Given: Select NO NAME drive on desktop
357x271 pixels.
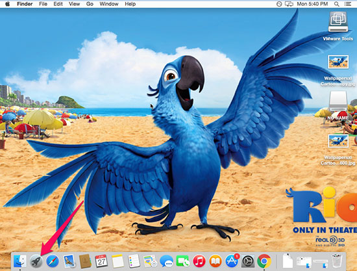Looking at the screenshot, I should point(338,101).
